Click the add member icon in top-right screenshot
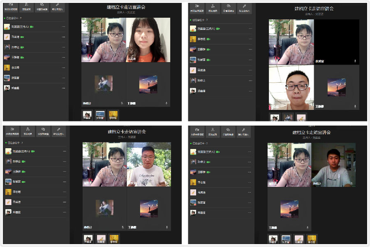370x247 pixels. tap(212, 8)
